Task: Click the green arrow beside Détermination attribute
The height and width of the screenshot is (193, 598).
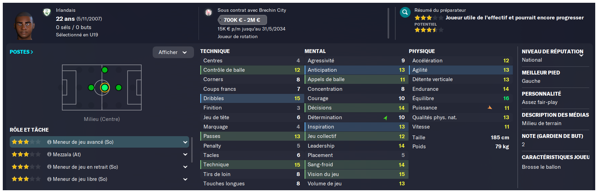Action: coord(385,118)
